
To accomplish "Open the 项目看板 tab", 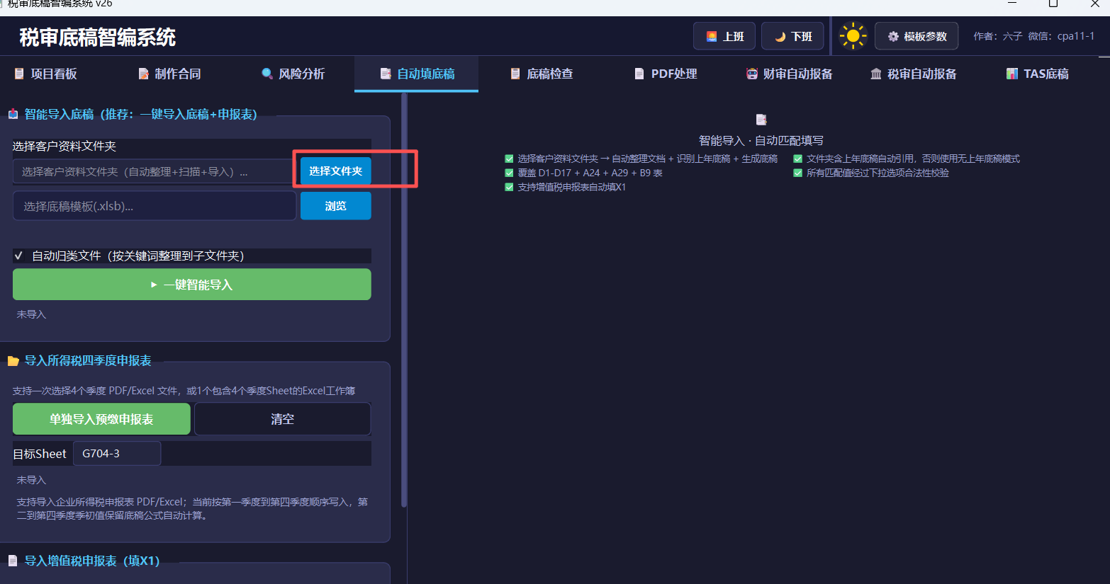I will (x=46, y=74).
